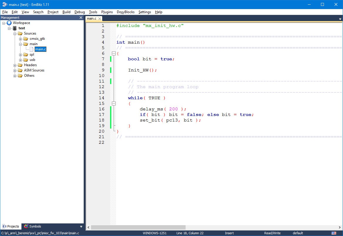
Task: Expand the usb folder
Action: [20, 60]
